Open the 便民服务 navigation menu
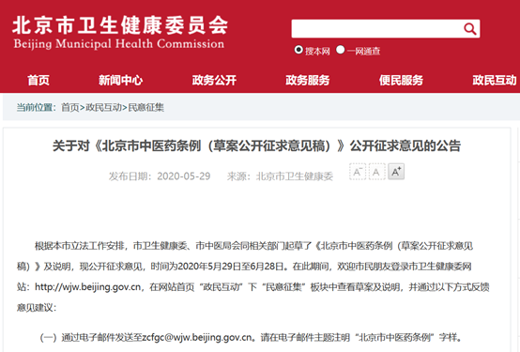The height and width of the screenshot is (352, 520). click(x=402, y=81)
